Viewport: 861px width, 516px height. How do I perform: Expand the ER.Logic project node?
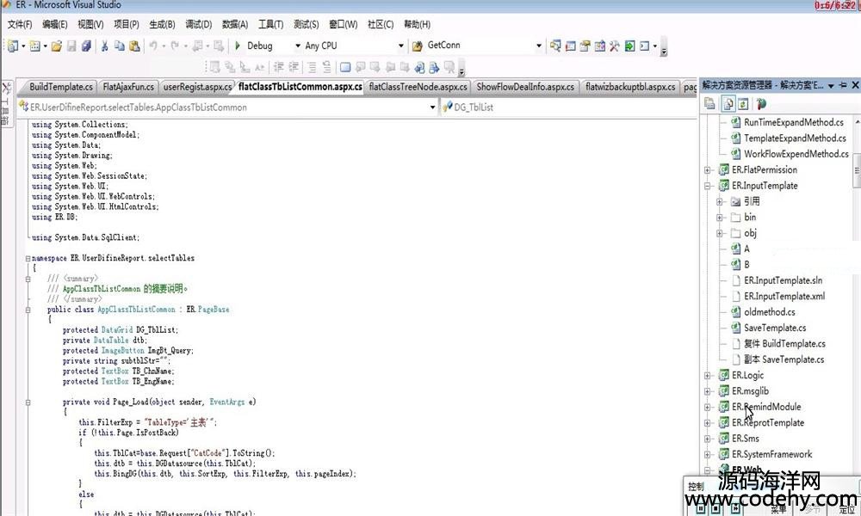[708, 375]
